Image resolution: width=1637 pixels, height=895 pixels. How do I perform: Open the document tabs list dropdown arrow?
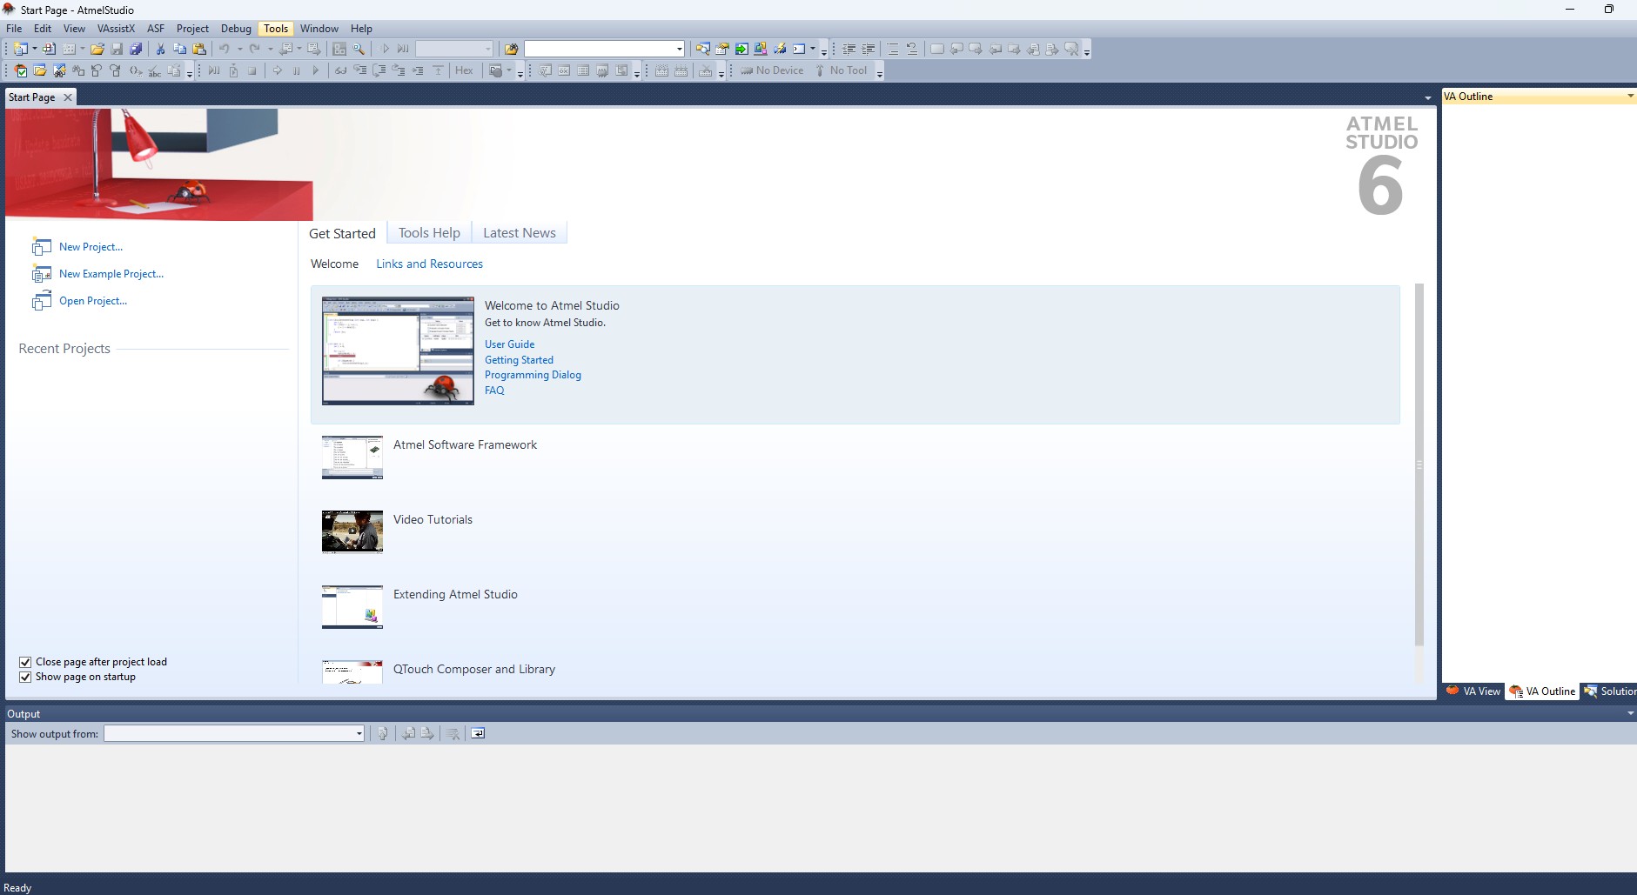click(1428, 97)
